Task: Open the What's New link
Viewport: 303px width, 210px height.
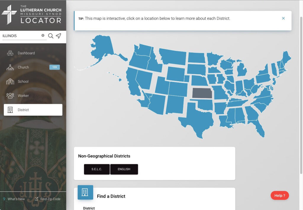Action: click(x=14, y=199)
